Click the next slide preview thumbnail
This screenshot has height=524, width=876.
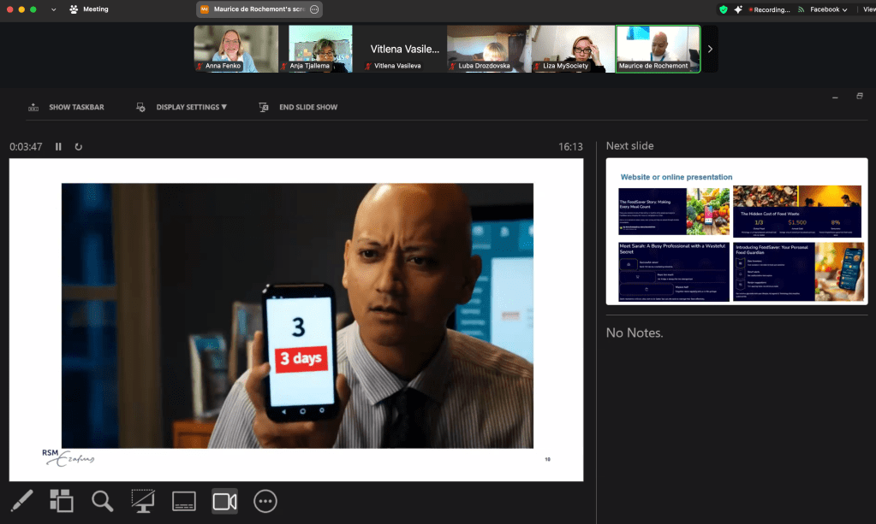coord(736,231)
